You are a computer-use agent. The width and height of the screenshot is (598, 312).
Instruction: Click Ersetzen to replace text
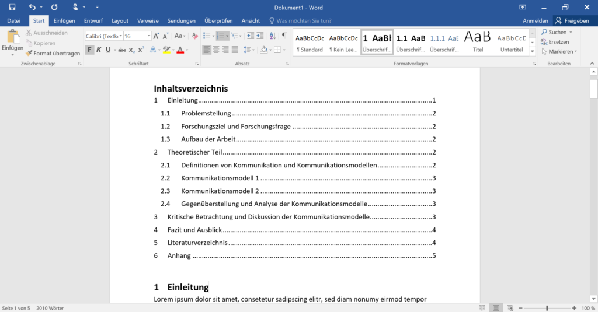pos(555,42)
